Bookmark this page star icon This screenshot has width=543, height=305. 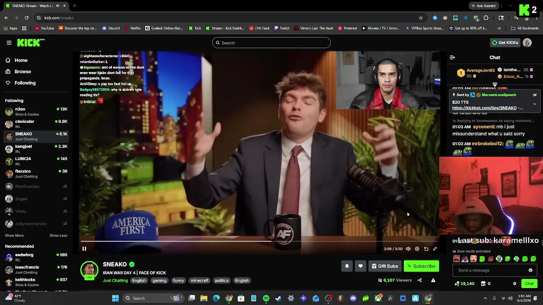(x=421, y=18)
